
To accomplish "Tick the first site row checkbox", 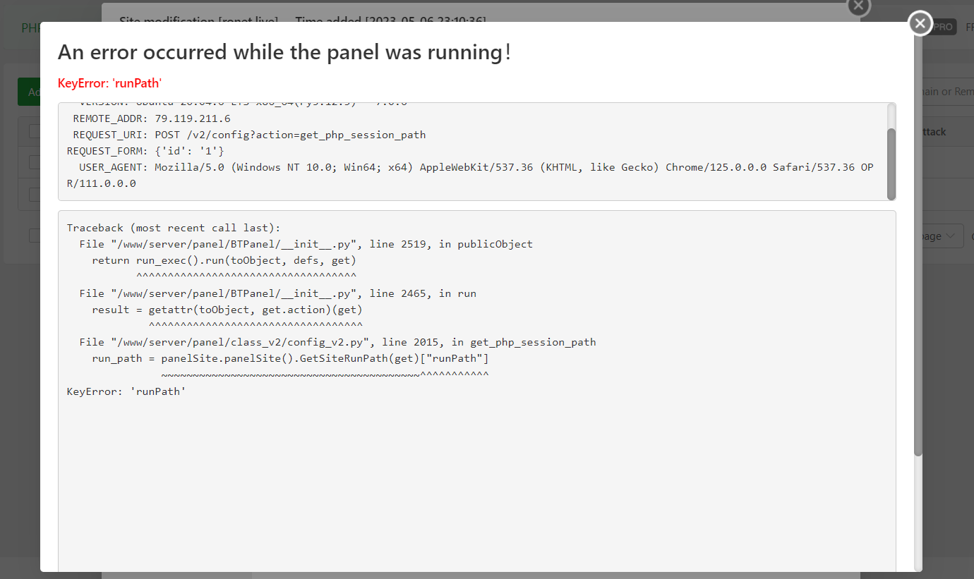I will pyautogui.click(x=34, y=162).
